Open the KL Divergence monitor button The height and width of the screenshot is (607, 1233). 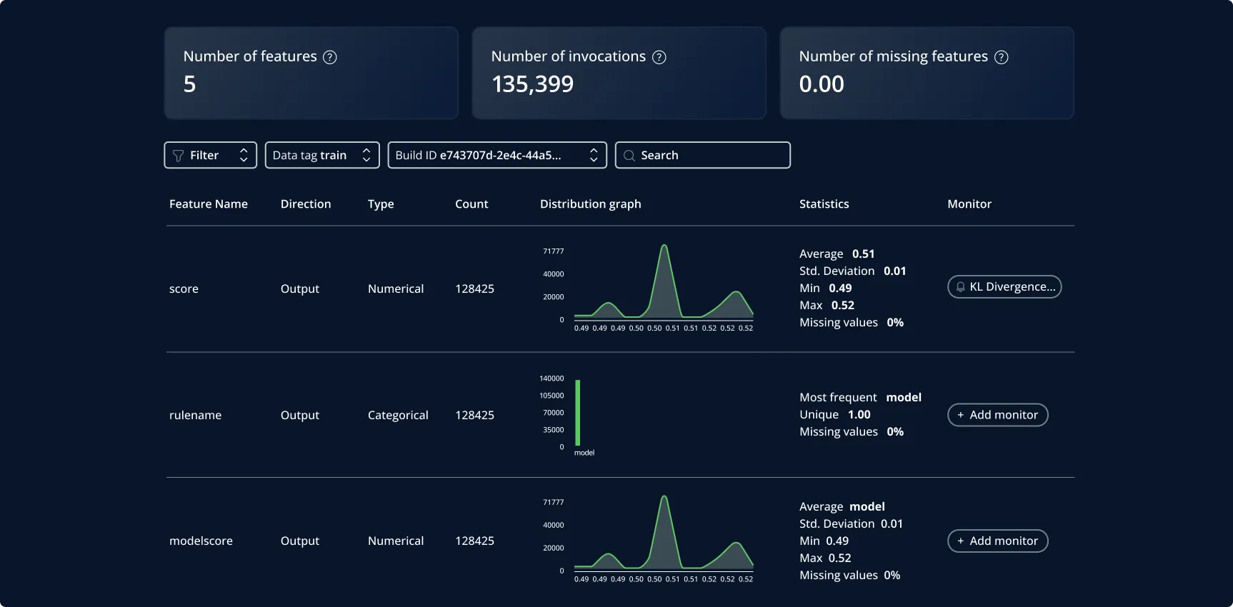pyautogui.click(x=1004, y=286)
